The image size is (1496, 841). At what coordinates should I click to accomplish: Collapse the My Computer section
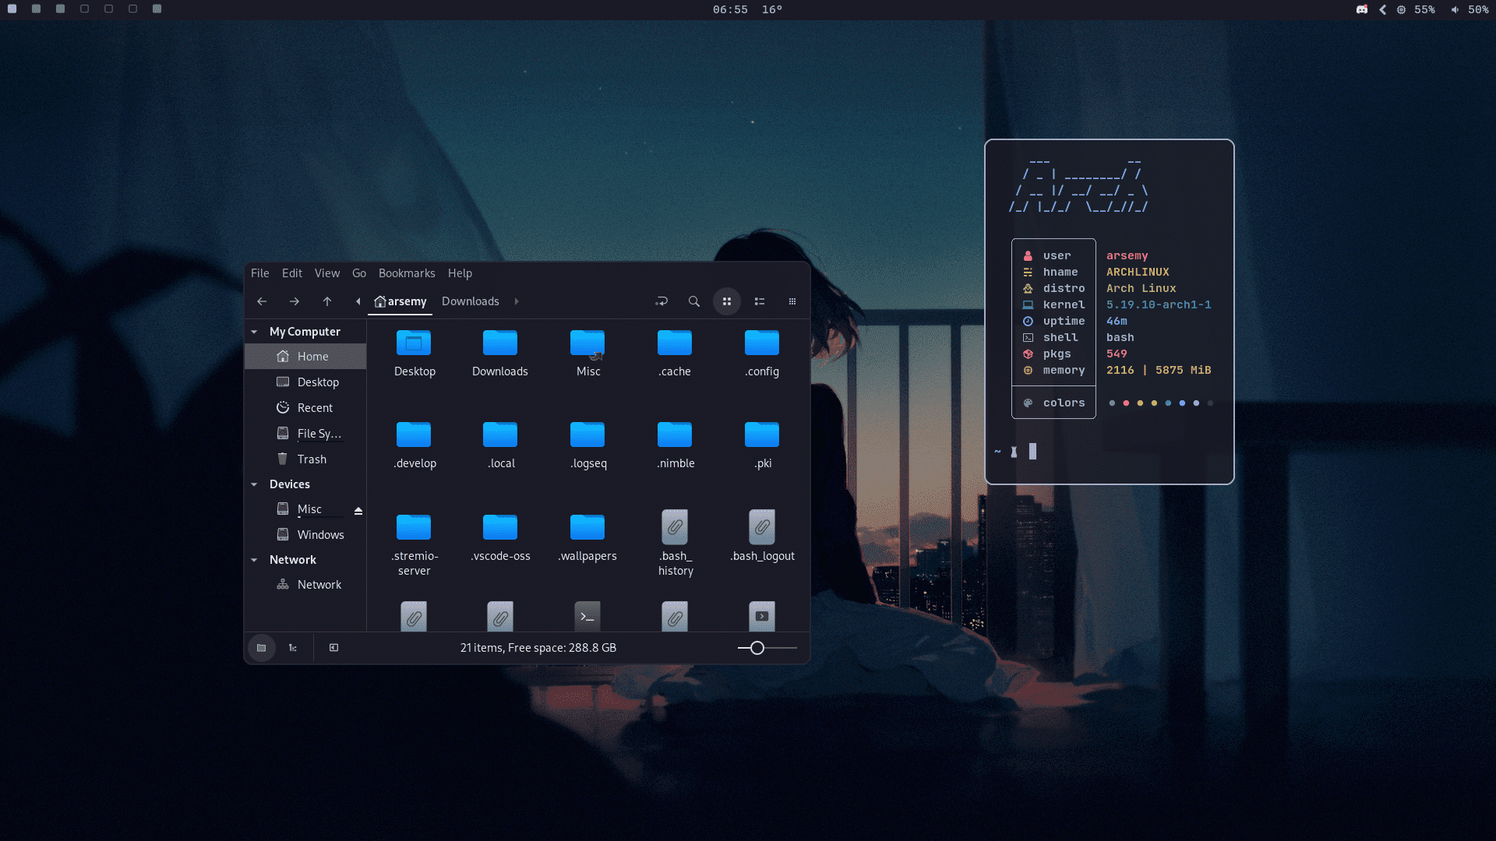coord(254,332)
